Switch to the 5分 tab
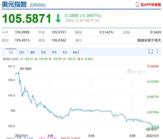The width and height of the screenshot is (163, 139). click(x=65, y=52)
